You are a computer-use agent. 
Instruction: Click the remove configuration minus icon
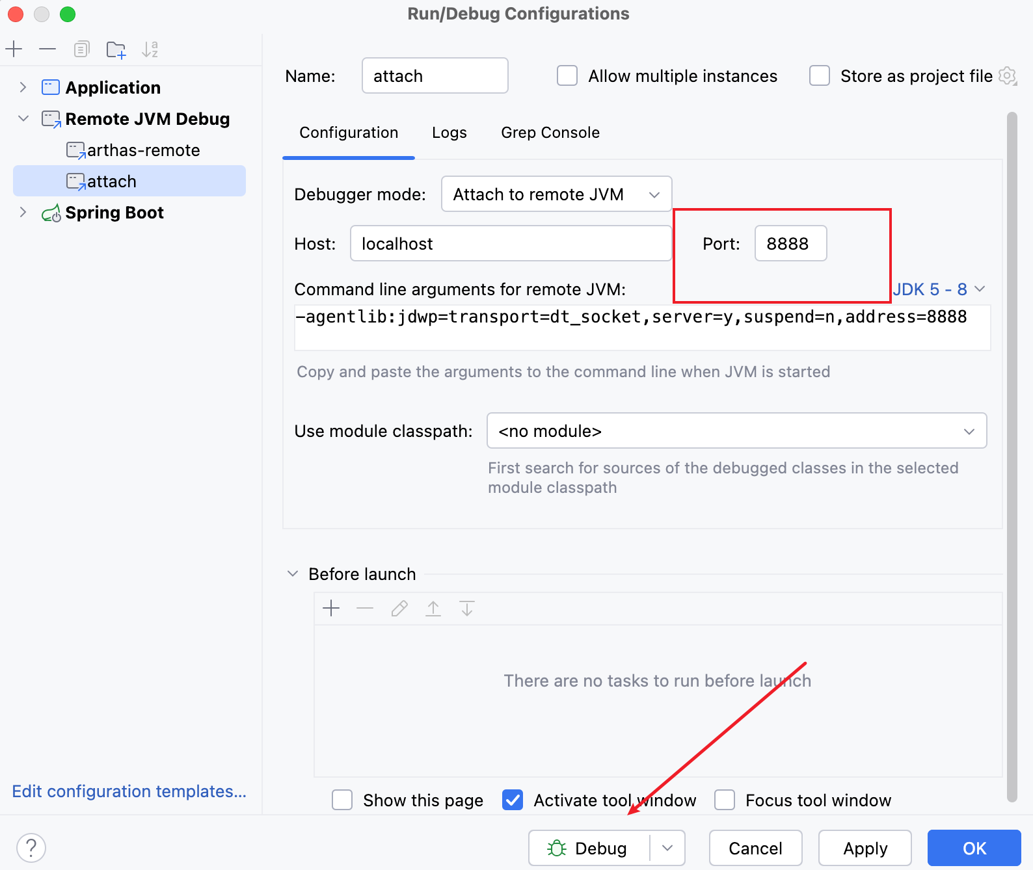click(47, 49)
